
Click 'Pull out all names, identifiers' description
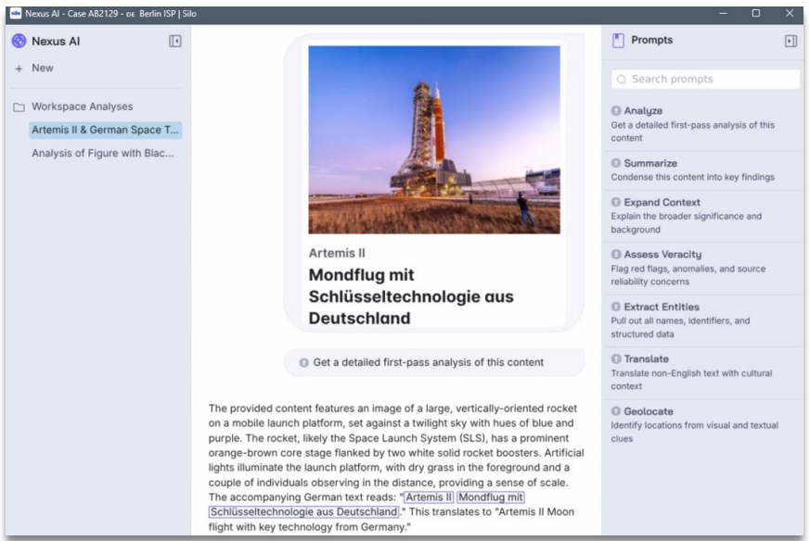[680, 328]
